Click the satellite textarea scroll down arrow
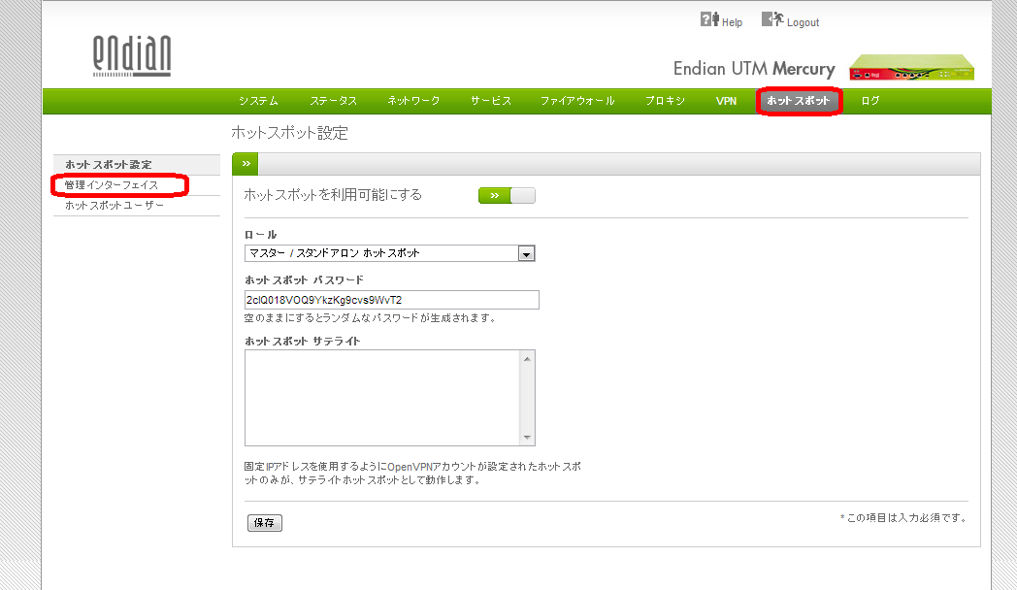This screenshot has width=1017, height=590. click(x=527, y=437)
